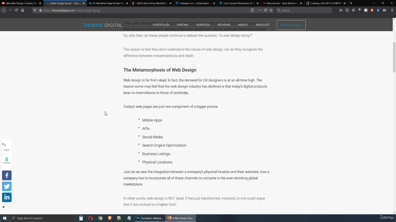Click the 'Mobile Apps' list item
Viewport: 396px width, 222px height.
(x=152, y=120)
